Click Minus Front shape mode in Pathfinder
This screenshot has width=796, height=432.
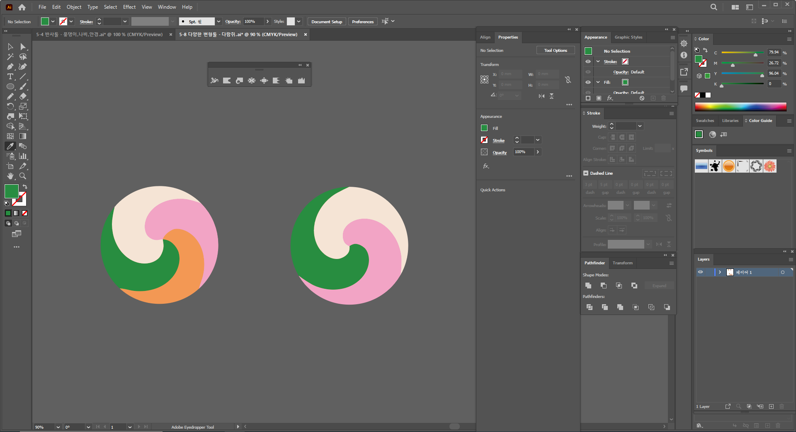[604, 286]
